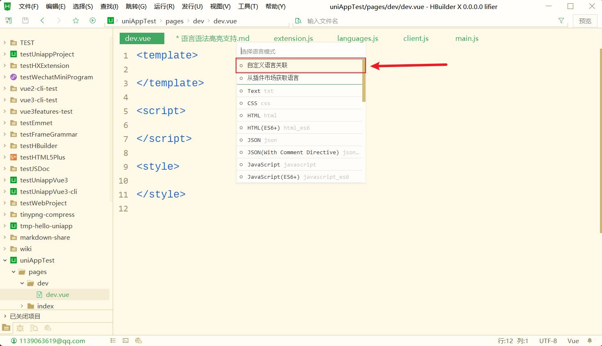The image size is (602, 346).
Task: Expand the index folder
Action: (x=22, y=306)
